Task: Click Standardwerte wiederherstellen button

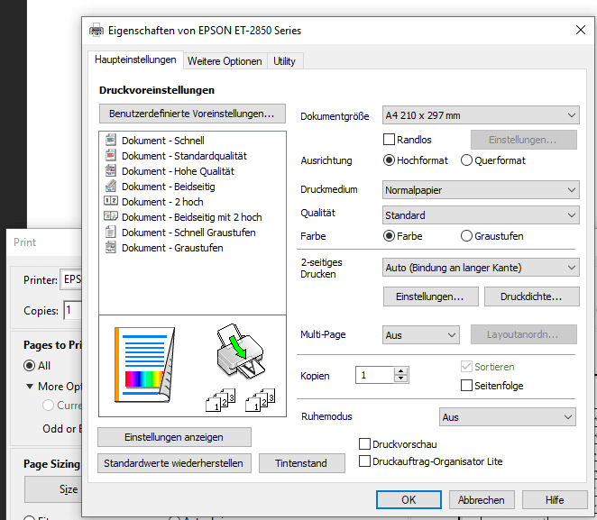Action: tap(174, 463)
